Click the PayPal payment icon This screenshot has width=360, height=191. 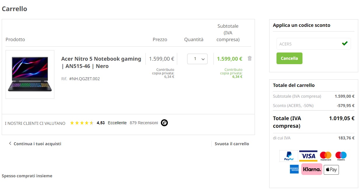coord(288,156)
